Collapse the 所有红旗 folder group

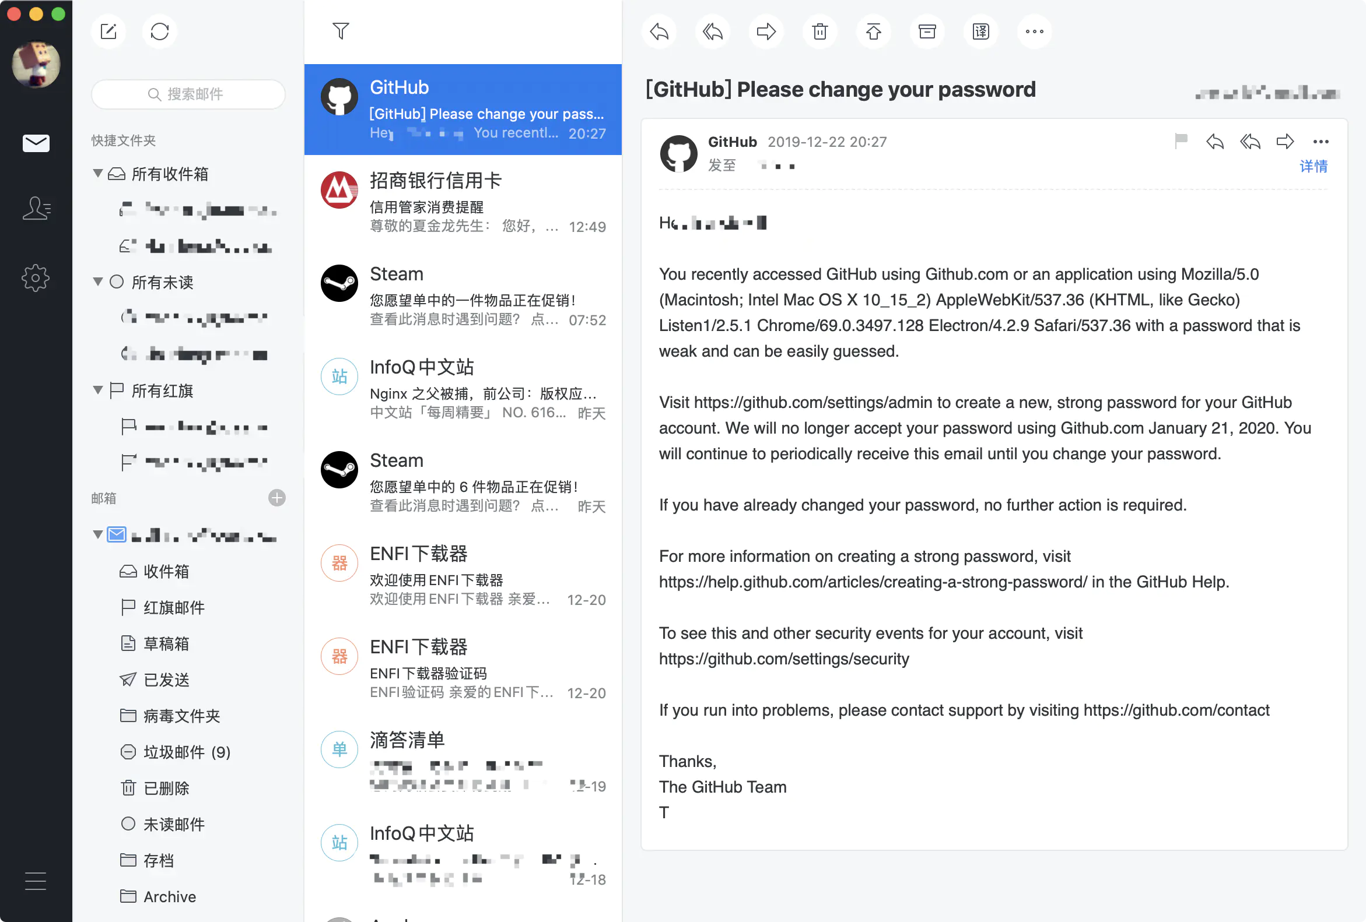[x=98, y=390]
